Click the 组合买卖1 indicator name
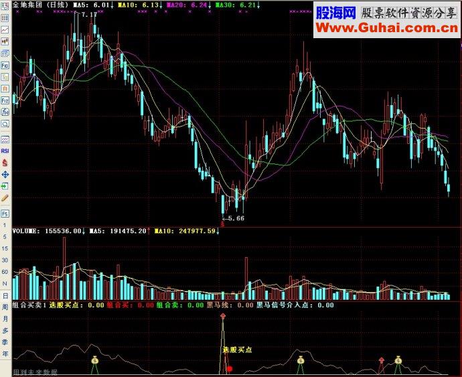This screenshot has height=377, width=462. 29,305
